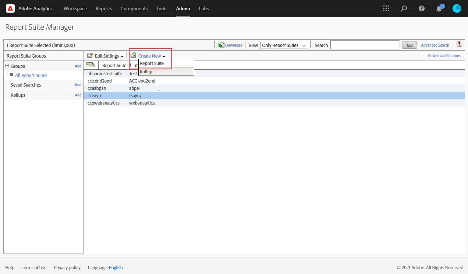Select the ahaaronstestsuite row
The height and width of the screenshot is (274, 468).
point(274,73)
